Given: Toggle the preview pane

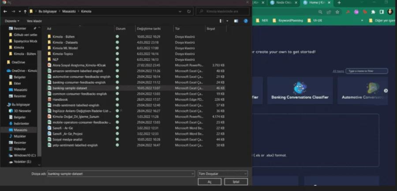Looking at the screenshot, I should coord(236,21).
